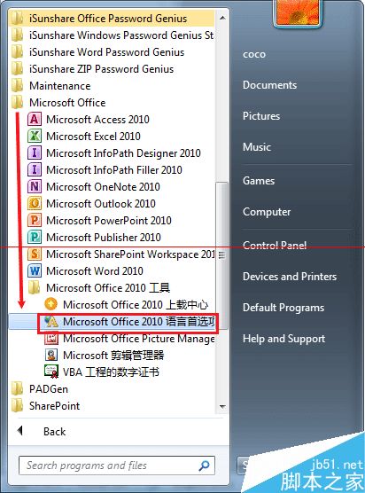Click the Search programs and files box
This screenshot has height=493, width=365.
pos(117,466)
